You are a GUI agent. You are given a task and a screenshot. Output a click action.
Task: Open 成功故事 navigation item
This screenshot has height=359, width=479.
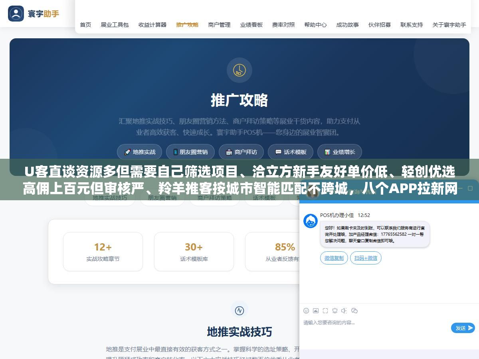(x=347, y=25)
